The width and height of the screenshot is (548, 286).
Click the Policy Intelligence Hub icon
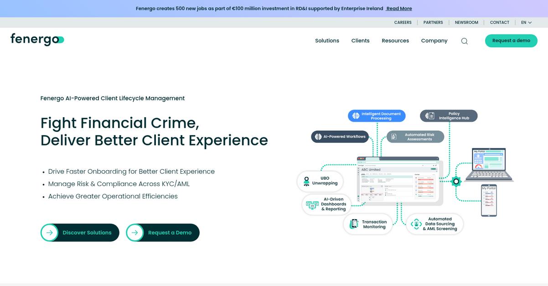point(430,116)
